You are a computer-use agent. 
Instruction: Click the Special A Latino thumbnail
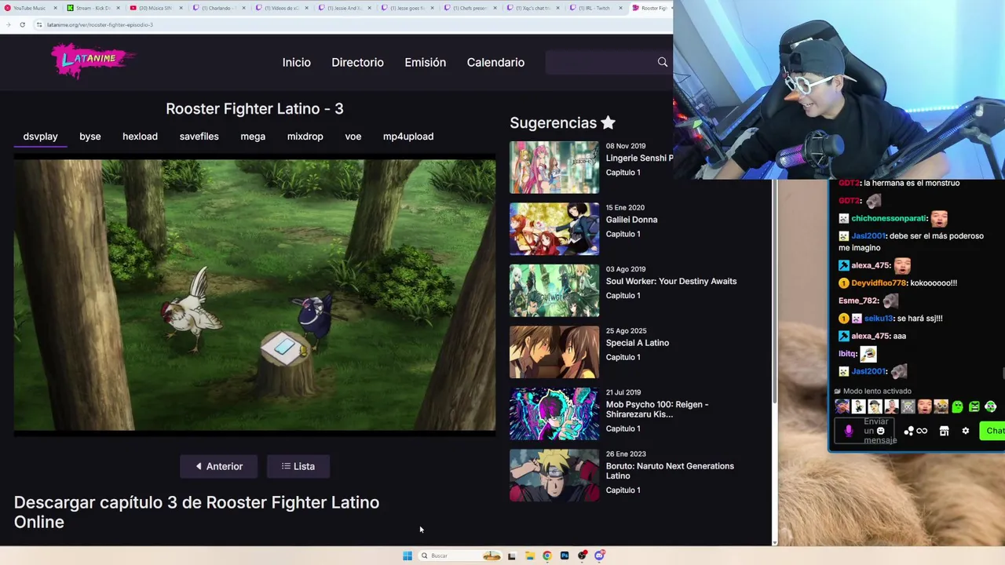pyautogui.click(x=554, y=352)
